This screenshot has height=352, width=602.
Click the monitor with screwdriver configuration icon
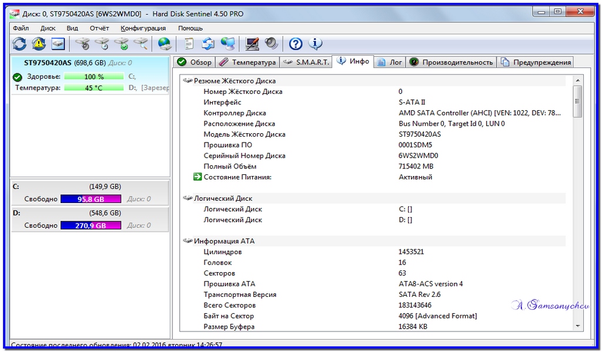pos(252,43)
